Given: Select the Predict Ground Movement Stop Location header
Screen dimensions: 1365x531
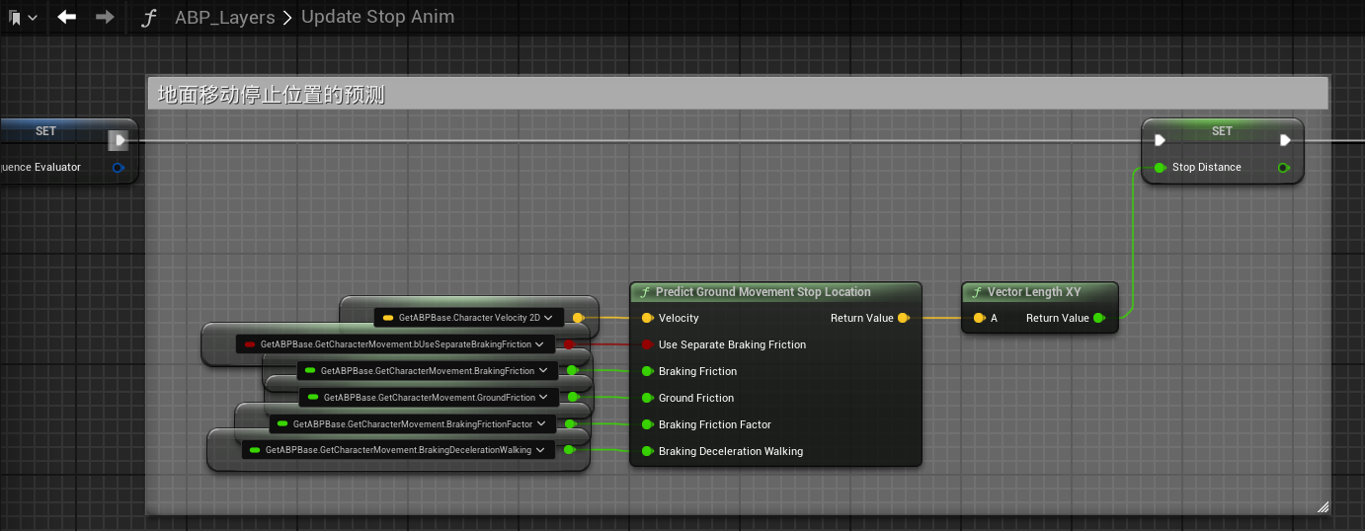Looking at the screenshot, I should (x=775, y=292).
